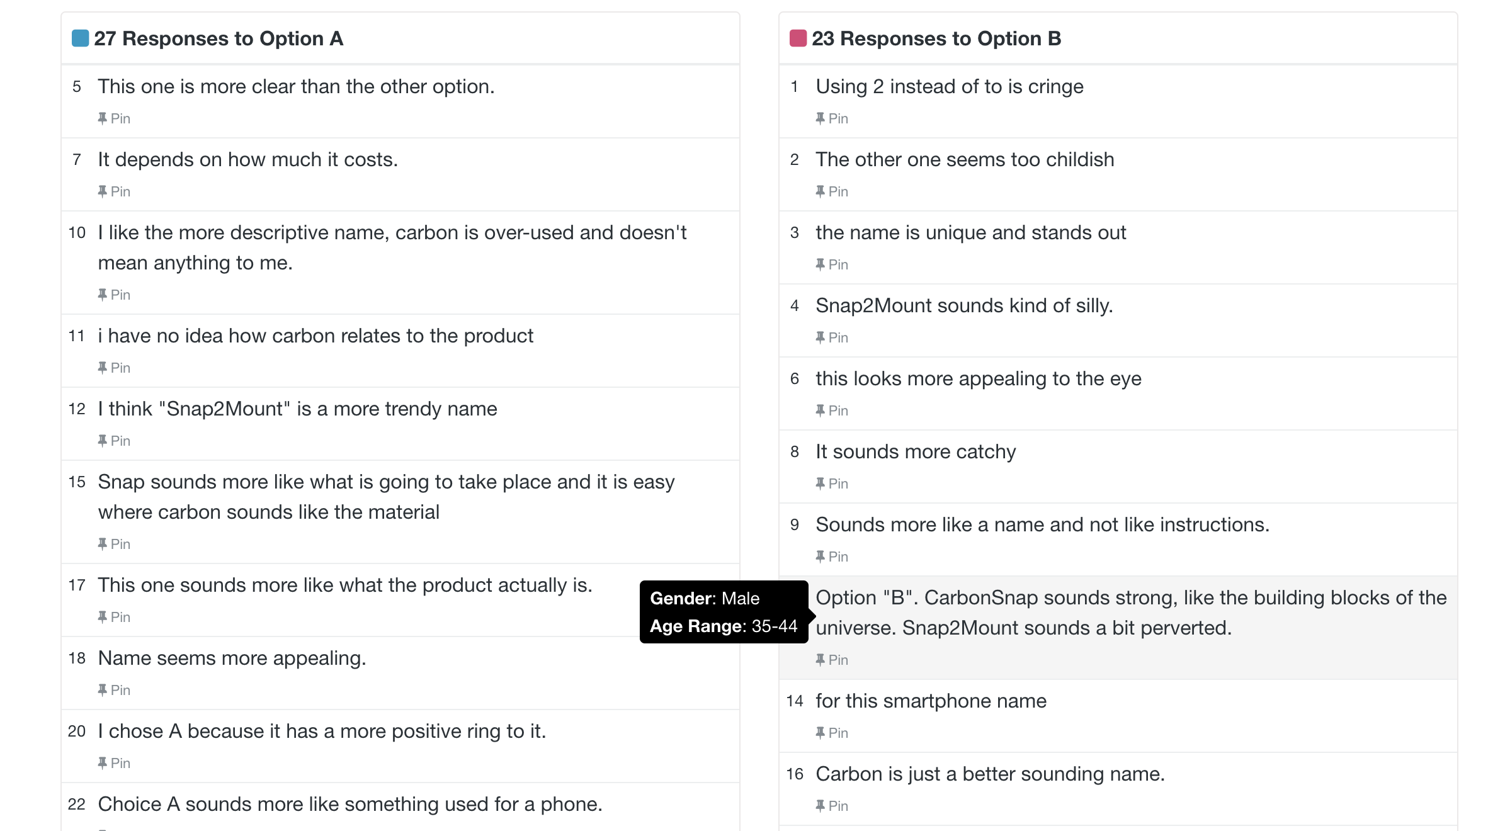Pin 'Snap2Mount sounds kind of silly' response

pyautogui.click(x=832, y=337)
